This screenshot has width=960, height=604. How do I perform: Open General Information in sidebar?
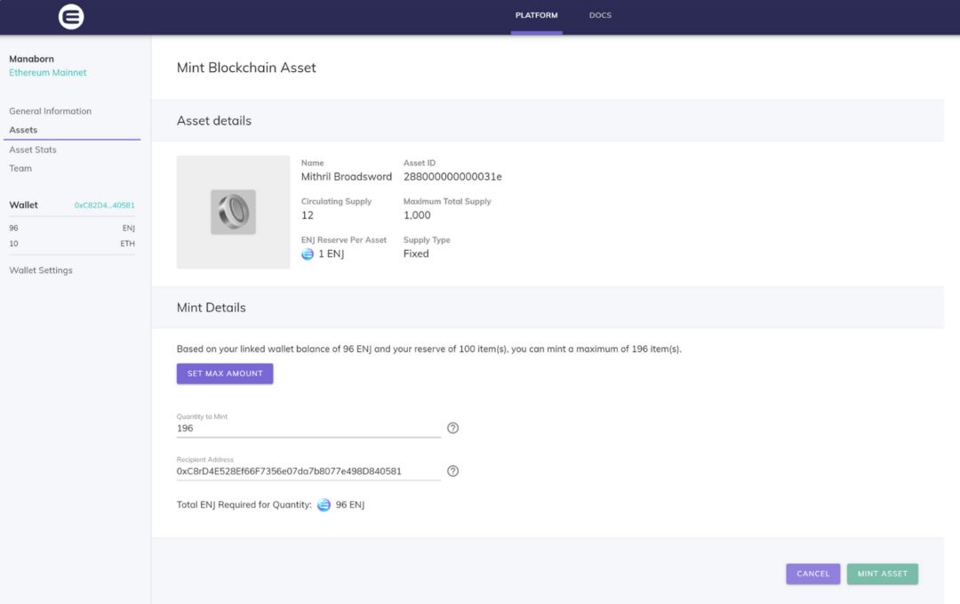click(50, 111)
